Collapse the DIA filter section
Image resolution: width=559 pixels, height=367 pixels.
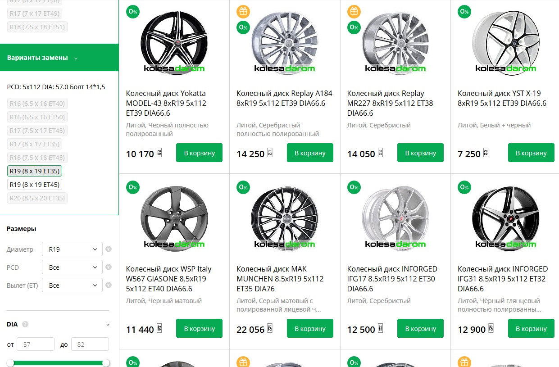108,324
